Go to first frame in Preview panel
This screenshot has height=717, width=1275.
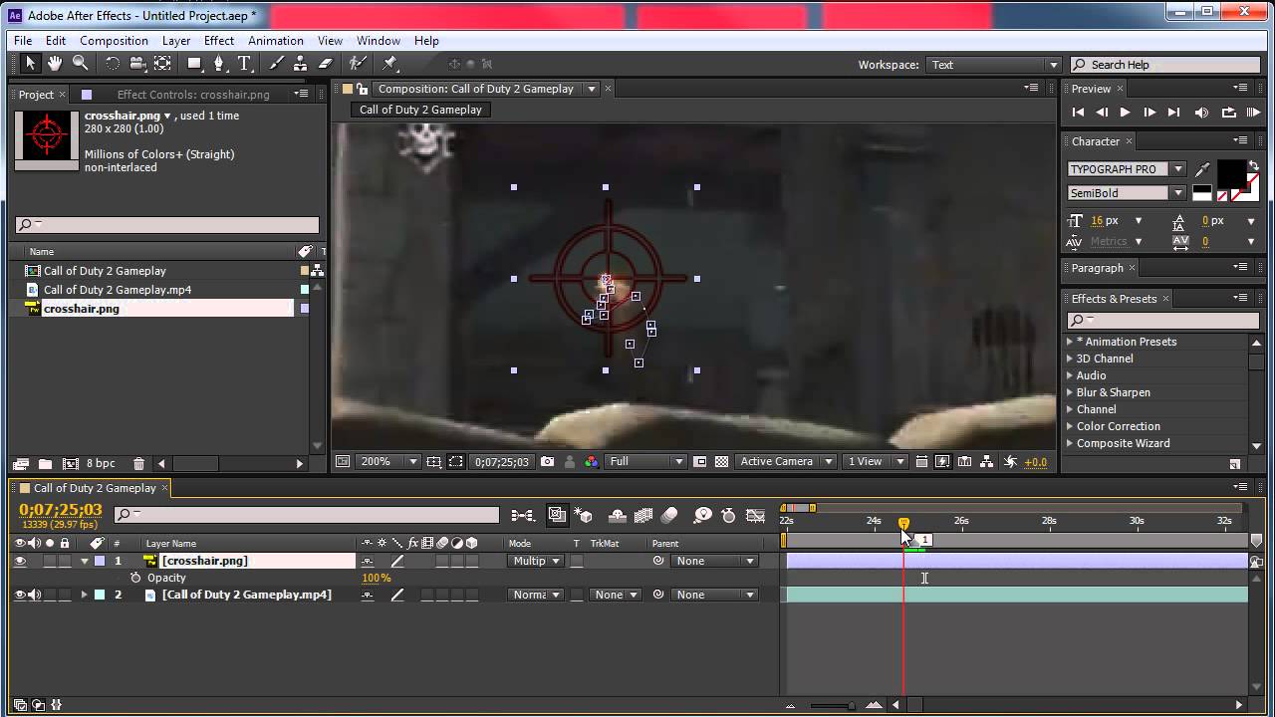(x=1078, y=113)
